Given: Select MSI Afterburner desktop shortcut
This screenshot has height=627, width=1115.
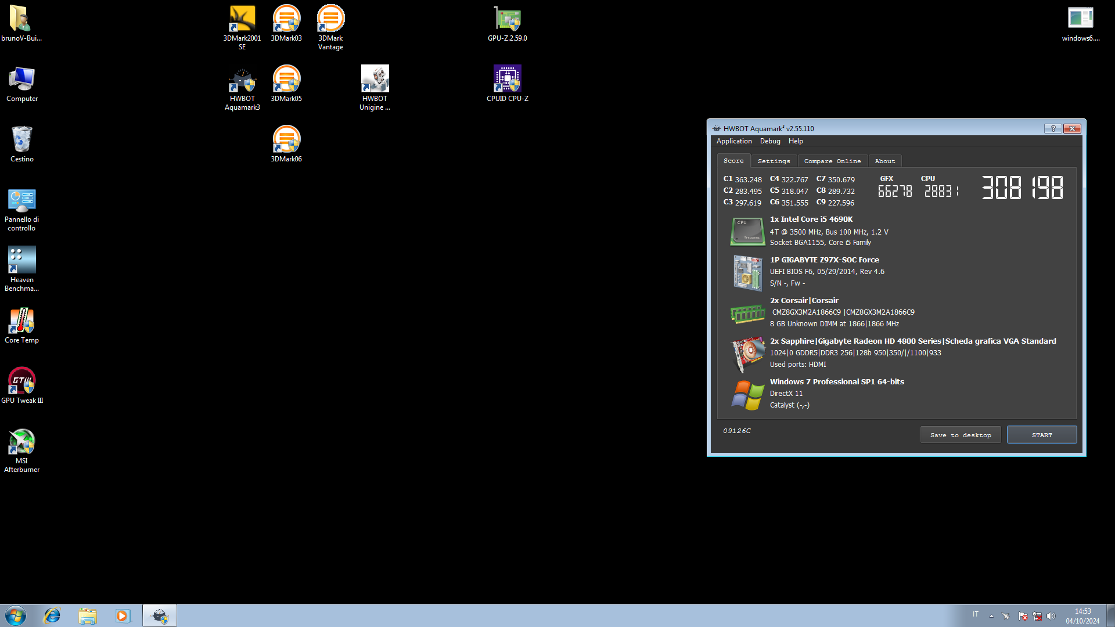Looking at the screenshot, I should pos(21,450).
